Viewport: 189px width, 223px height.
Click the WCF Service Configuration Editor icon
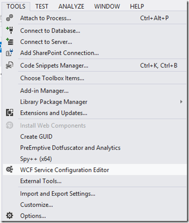pyautogui.click(x=10, y=170)
